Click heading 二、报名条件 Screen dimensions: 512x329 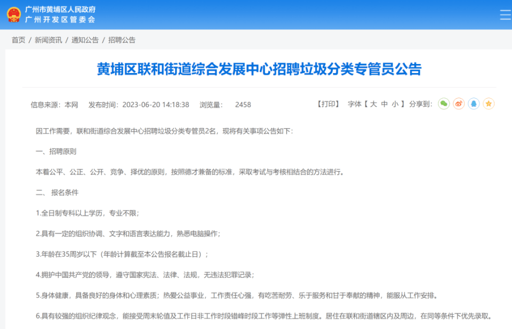click(x=57, y=192)
